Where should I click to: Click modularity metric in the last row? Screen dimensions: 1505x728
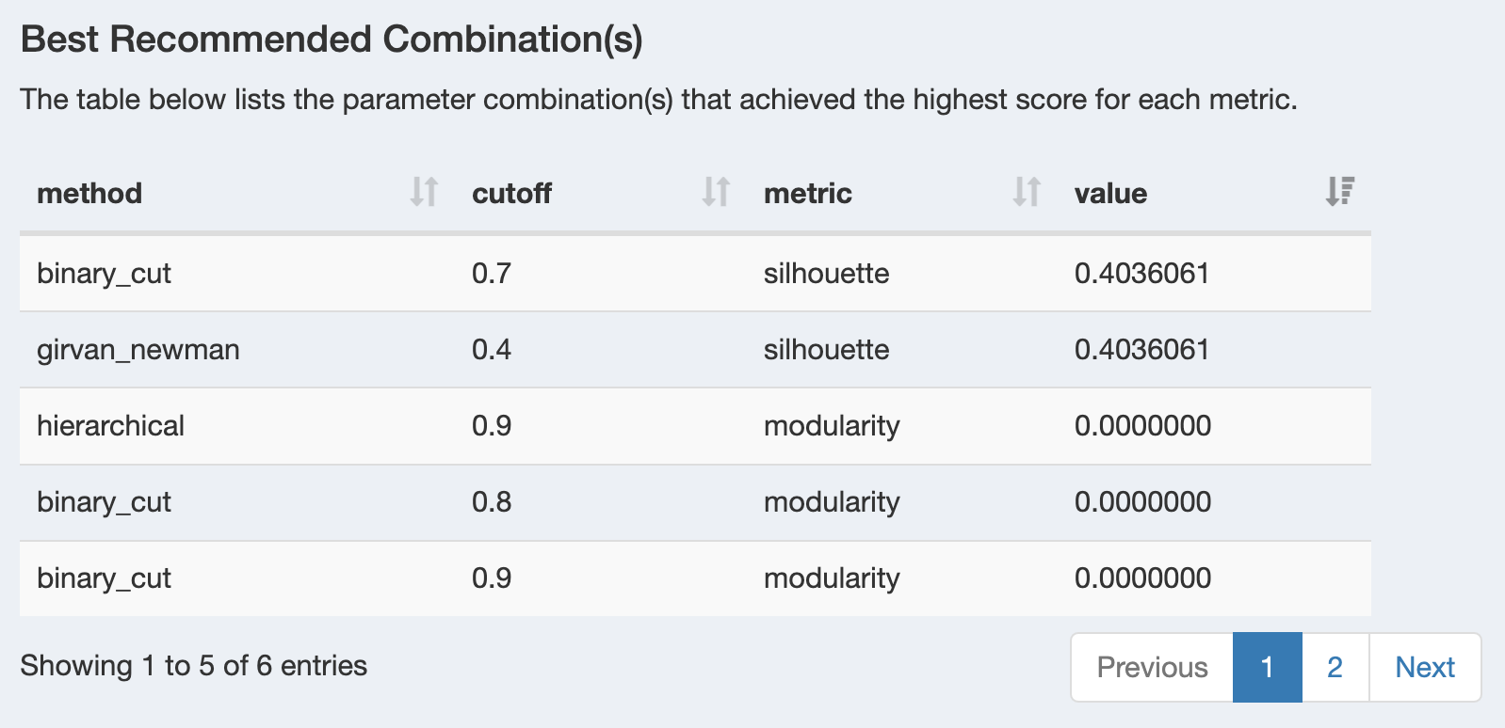(x=832, y=578)
